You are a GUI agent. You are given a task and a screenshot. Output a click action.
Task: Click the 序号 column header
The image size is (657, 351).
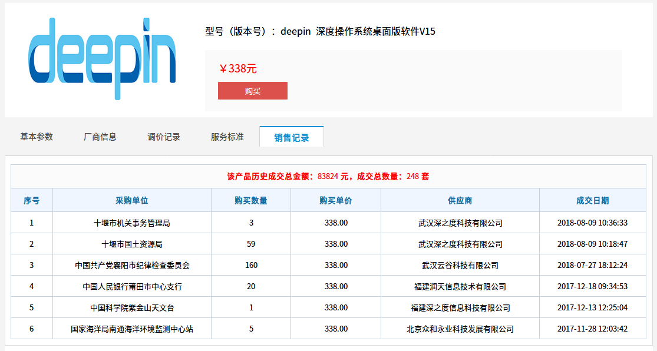pos(31,201)
